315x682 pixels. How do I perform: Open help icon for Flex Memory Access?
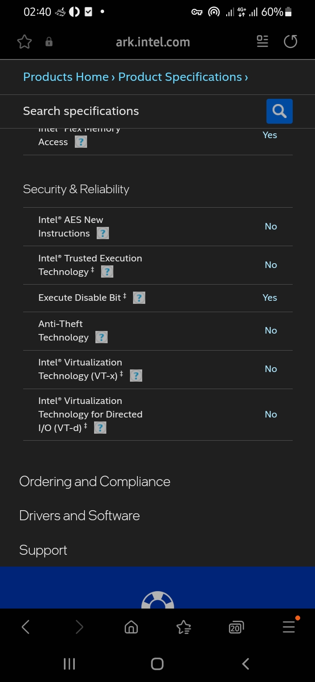[81, 142]
